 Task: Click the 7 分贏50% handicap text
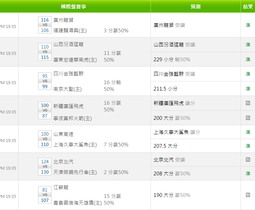[116, 145]
